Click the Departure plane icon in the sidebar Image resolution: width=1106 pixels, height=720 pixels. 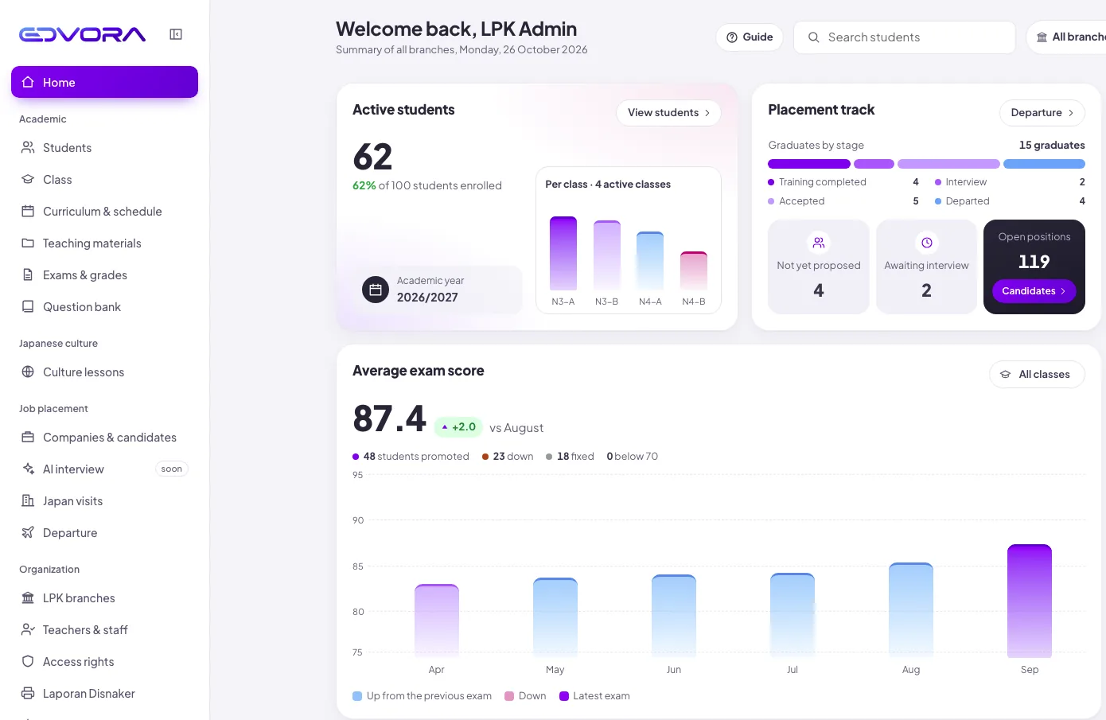tap(28, 533)
